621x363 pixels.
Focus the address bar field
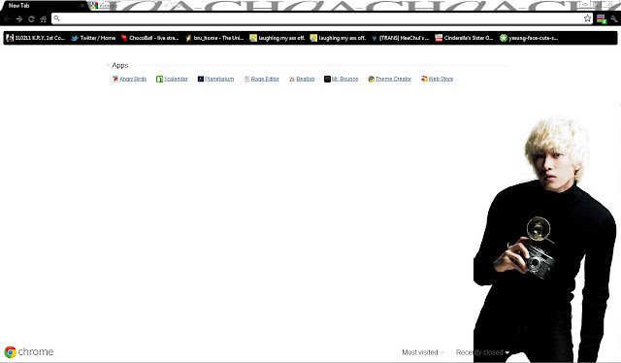(321, 18)
